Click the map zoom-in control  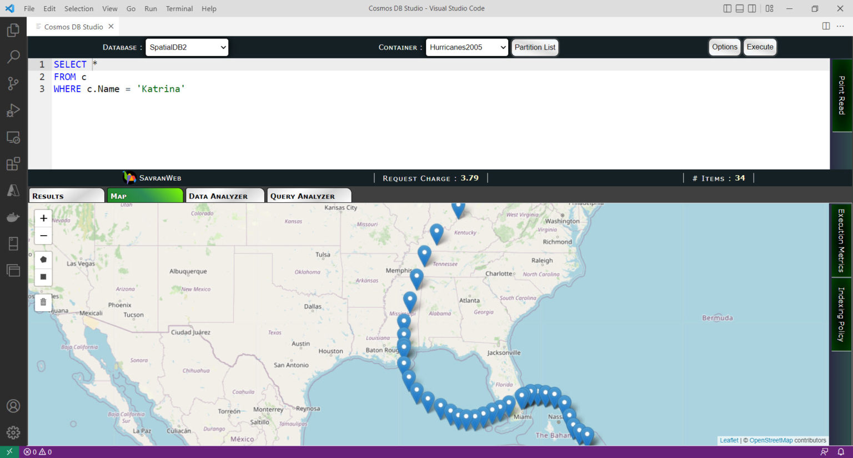click(43, 218)
